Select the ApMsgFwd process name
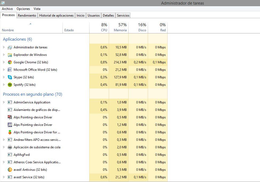Screen dimensions: 260x182 click(22, 155)
